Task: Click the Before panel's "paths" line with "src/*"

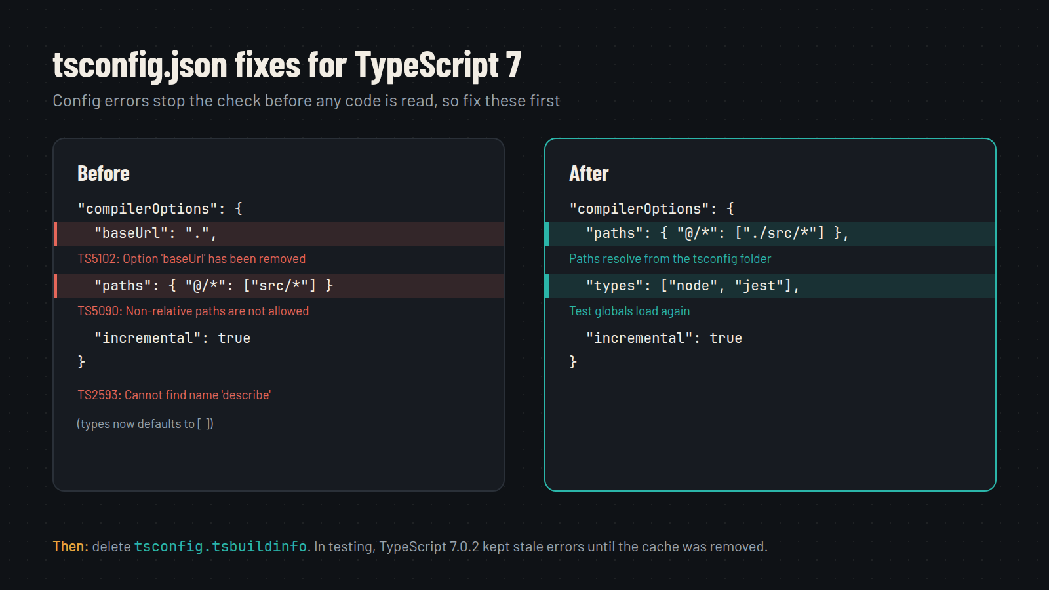Action: 279,286
